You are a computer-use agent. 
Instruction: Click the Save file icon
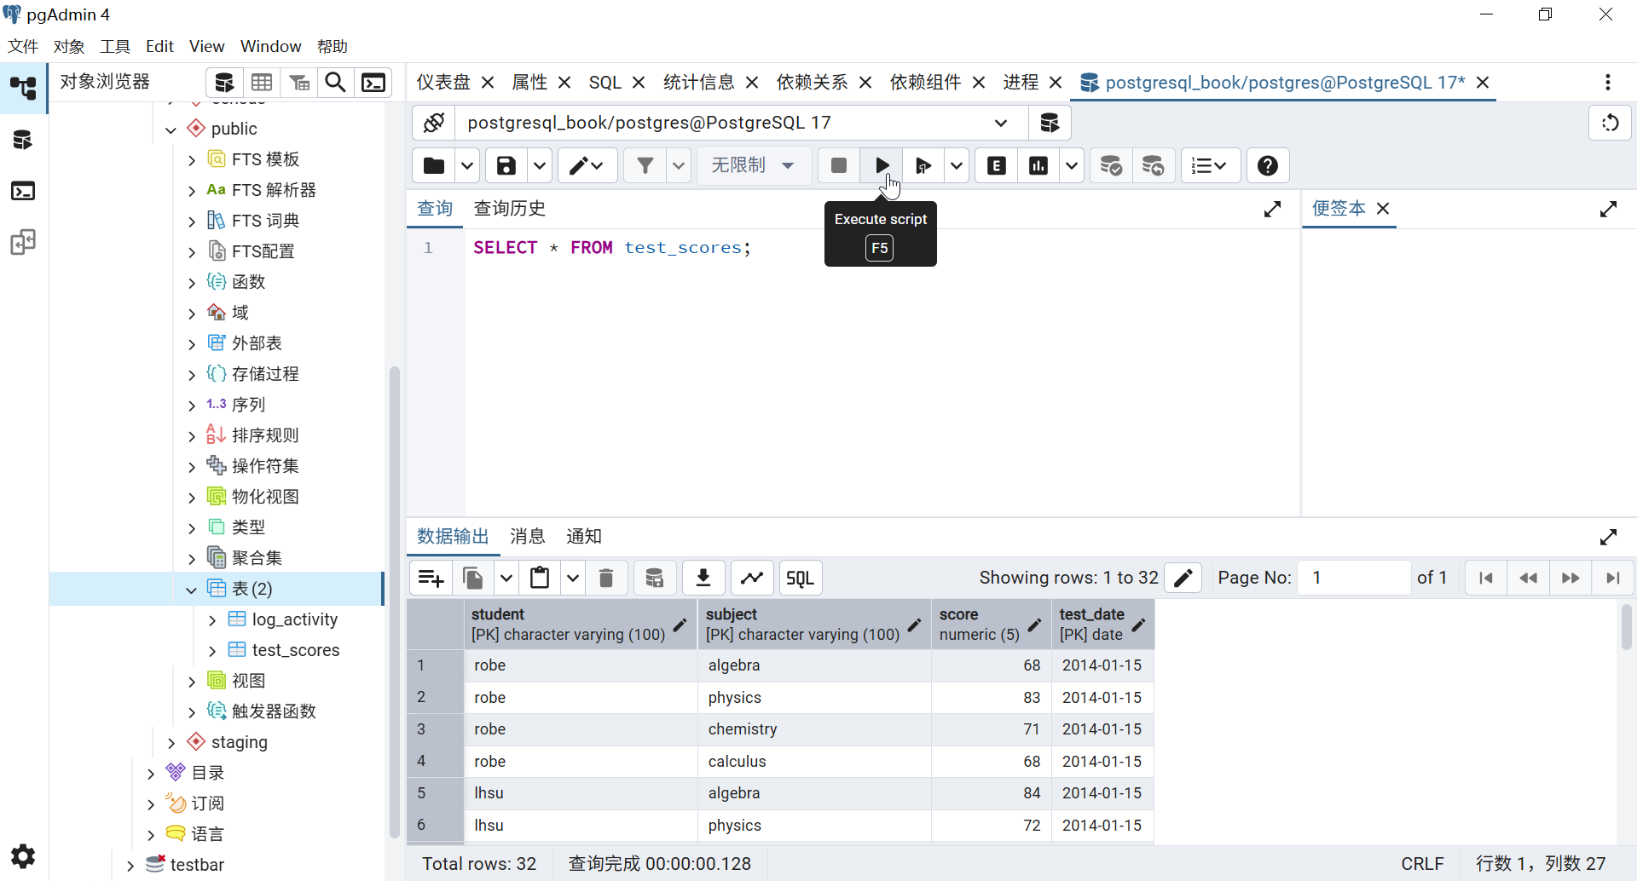click(x=506, y=165)
